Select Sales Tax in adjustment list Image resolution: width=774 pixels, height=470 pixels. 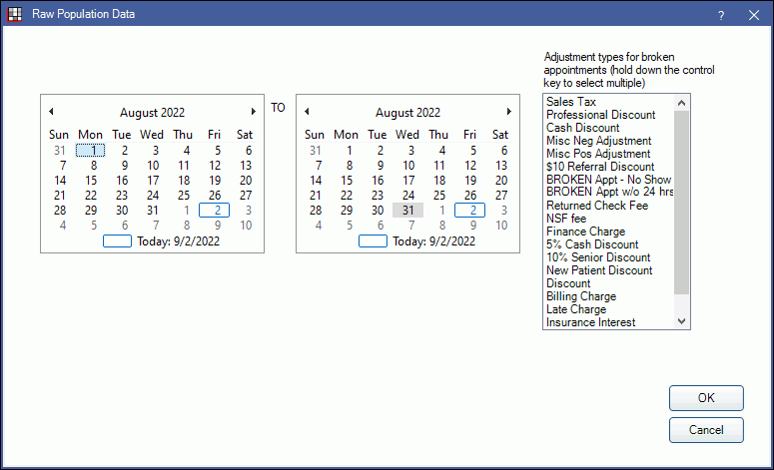[571, 102]
